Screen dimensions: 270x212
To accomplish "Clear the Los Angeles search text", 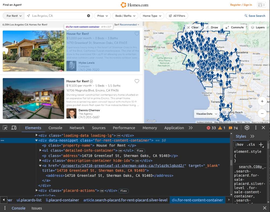I will (x=89, y=16).
